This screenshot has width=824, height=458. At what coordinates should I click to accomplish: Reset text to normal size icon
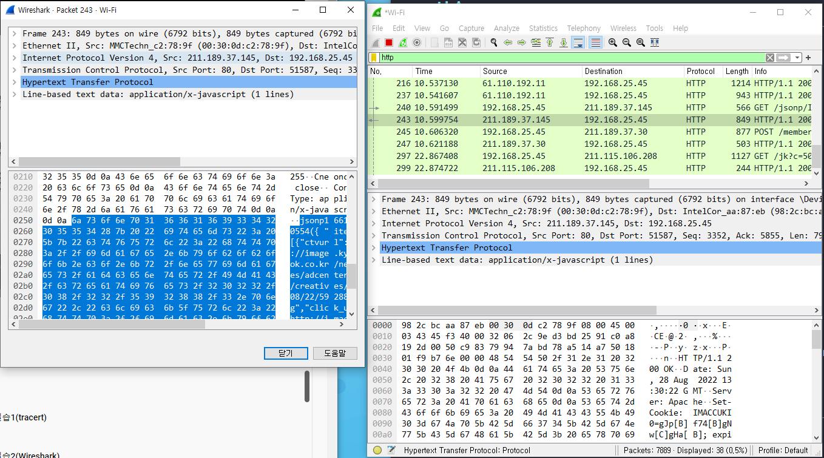coord(641,42)
